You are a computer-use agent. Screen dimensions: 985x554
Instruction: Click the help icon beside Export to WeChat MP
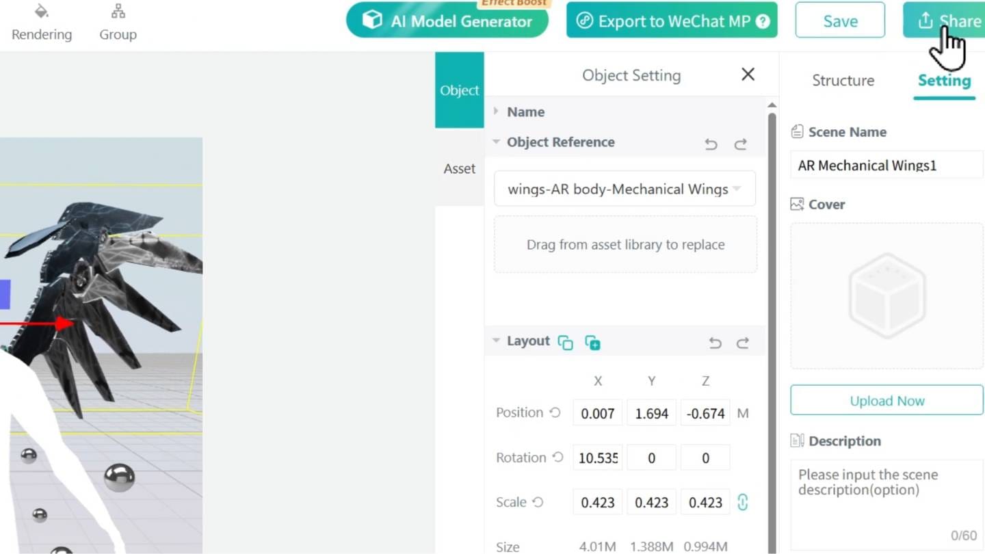point(763,21)
